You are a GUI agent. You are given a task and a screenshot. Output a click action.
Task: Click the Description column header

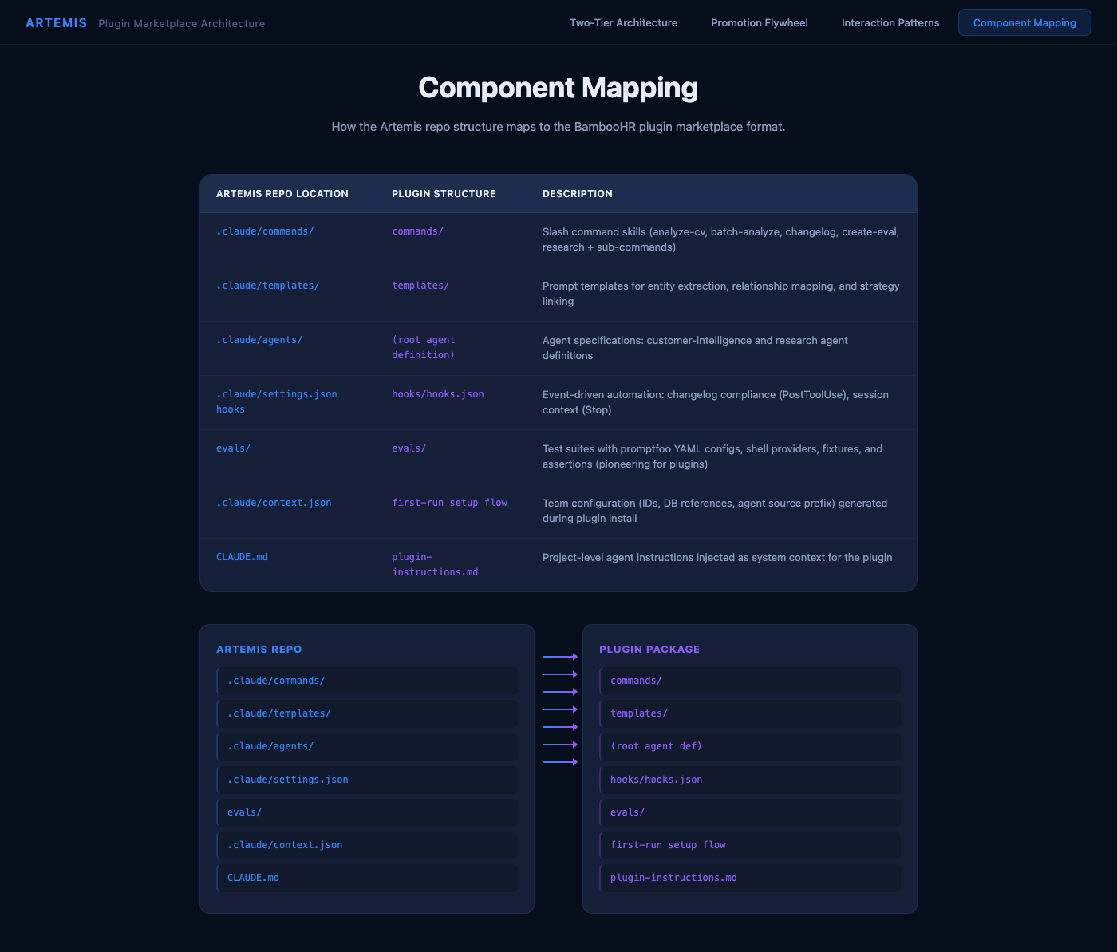[x=578, y=194]
